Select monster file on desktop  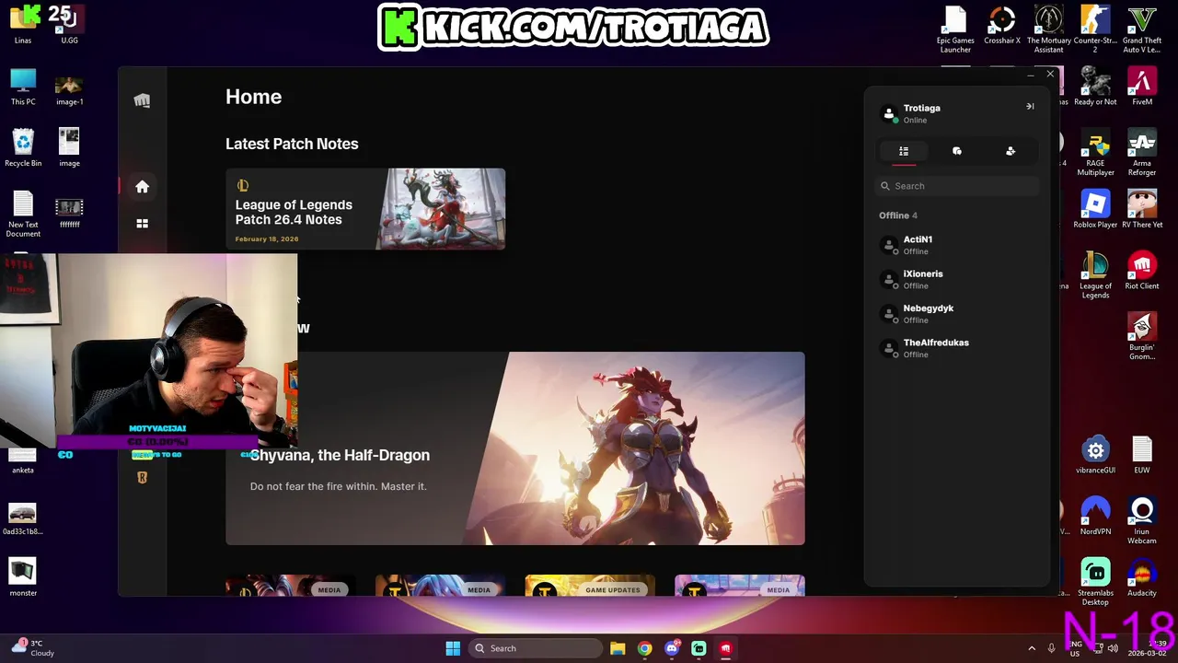(23, 578)
